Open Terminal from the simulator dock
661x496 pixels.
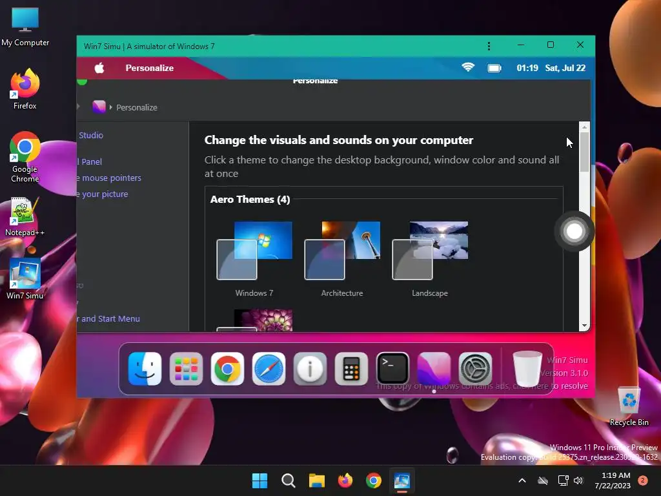tap(392, 369)
